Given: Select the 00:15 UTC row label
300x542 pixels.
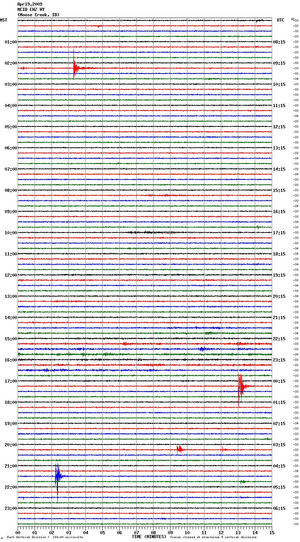Looking at the screenshot, I should (x=279, y=381).
